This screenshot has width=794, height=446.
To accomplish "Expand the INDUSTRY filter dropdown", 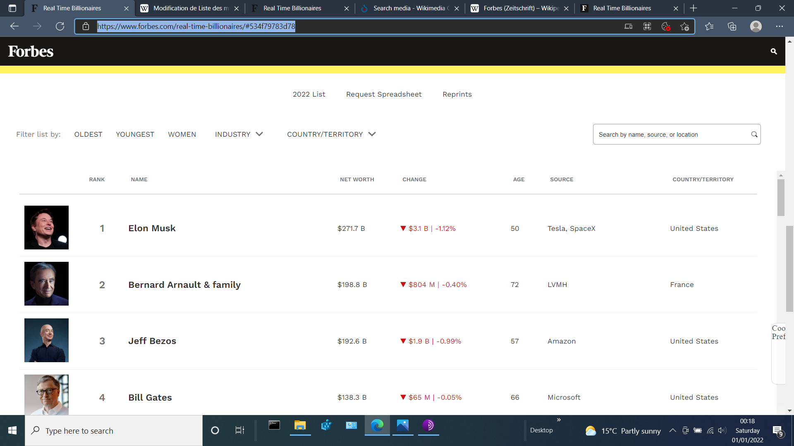I will [x=239, y=134].
